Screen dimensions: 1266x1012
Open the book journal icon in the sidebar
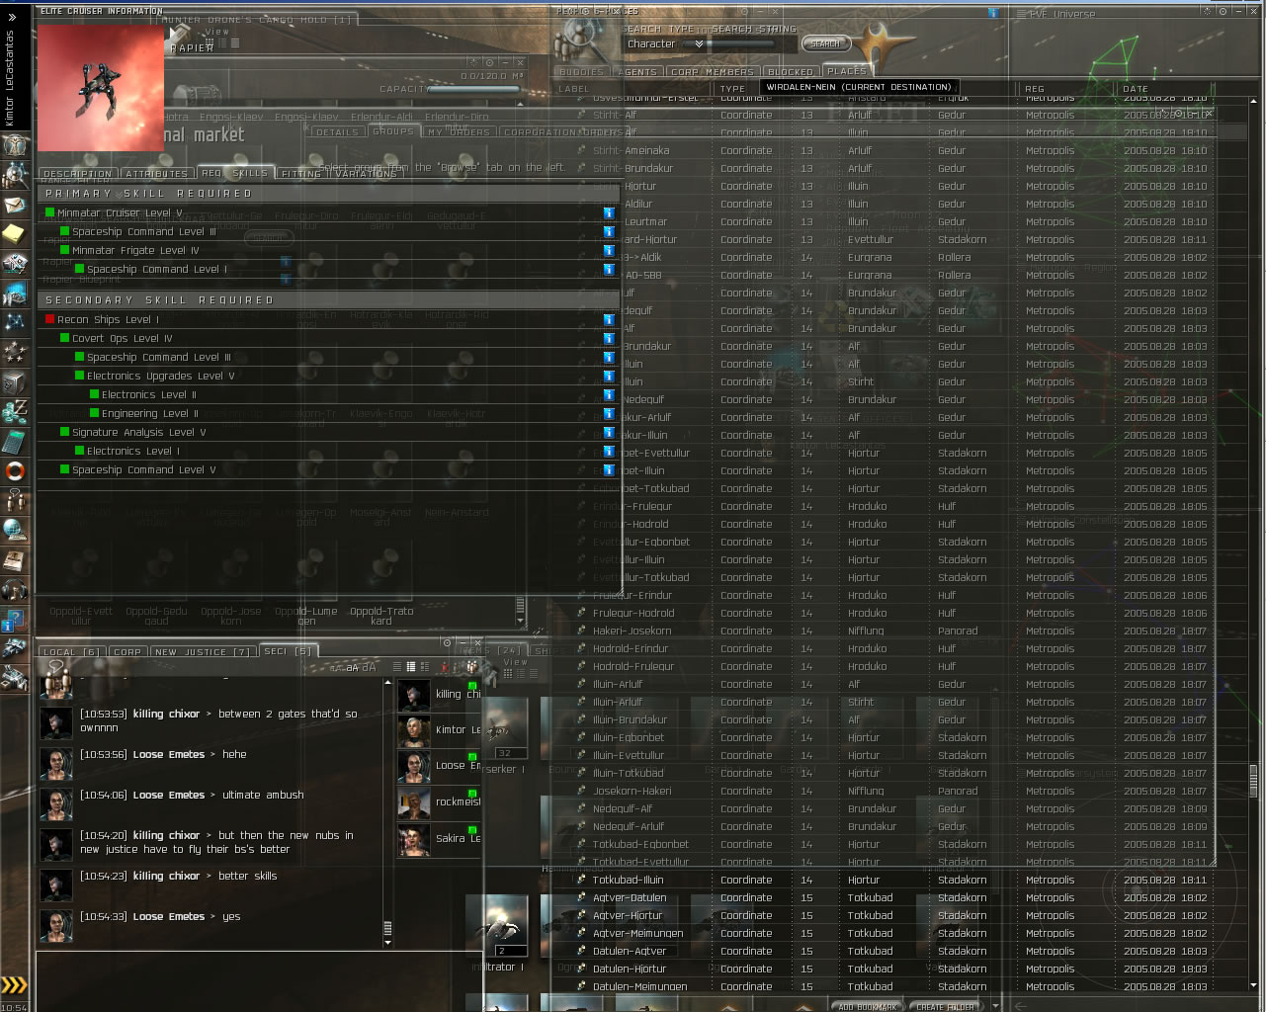click(x=15, y=561)
